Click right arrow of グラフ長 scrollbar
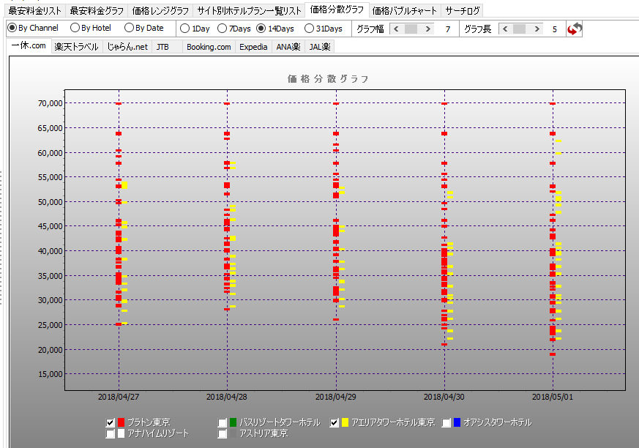The image size is (639, 448). pos(537,29)
